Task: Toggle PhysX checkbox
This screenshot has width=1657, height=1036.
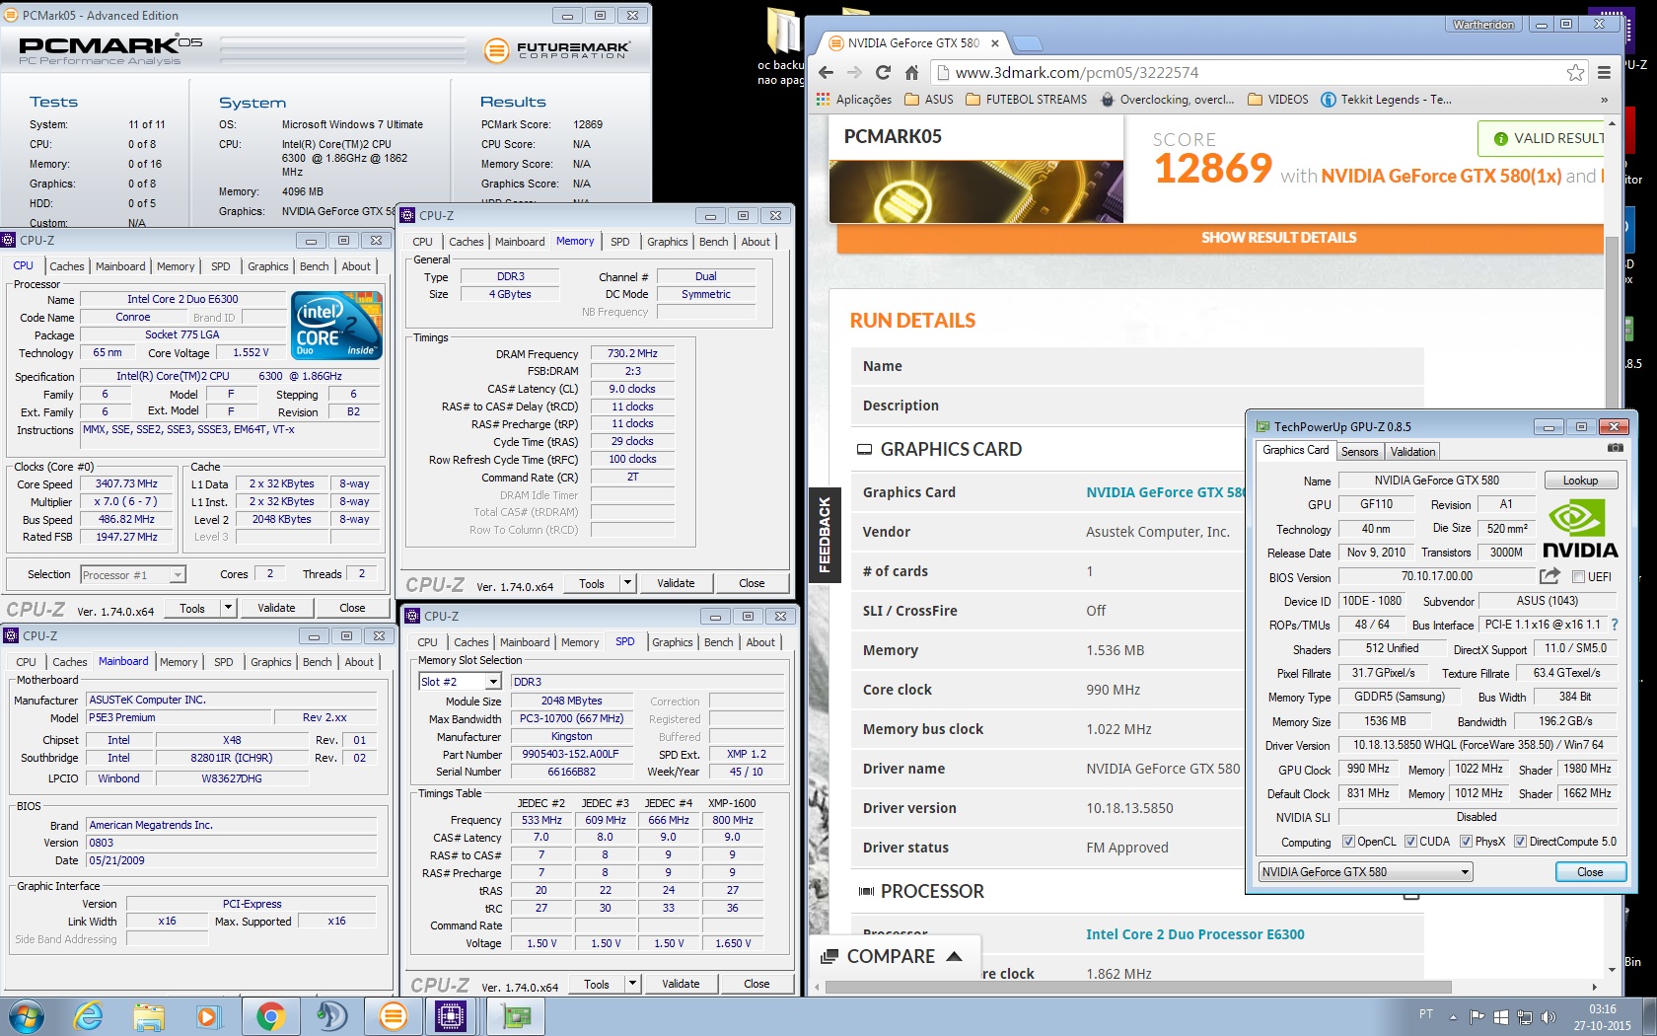Action: click(x=1466, y=842)
